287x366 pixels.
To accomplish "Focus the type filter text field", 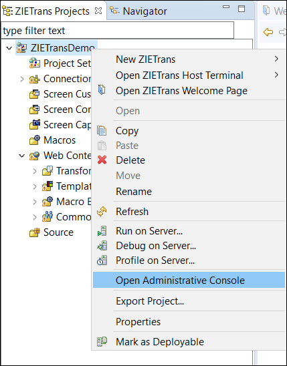I will [x=118, y=31].
